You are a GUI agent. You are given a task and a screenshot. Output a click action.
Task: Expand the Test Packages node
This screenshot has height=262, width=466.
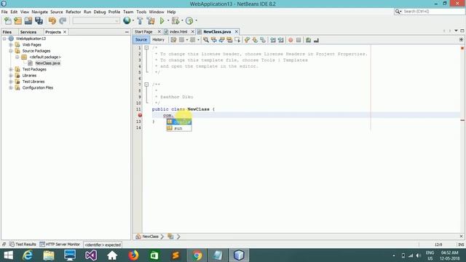tap(11, 70)
